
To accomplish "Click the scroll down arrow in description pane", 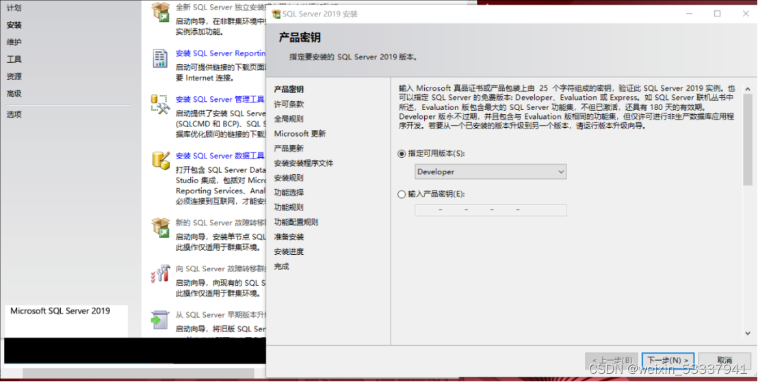I will [748, 333].
